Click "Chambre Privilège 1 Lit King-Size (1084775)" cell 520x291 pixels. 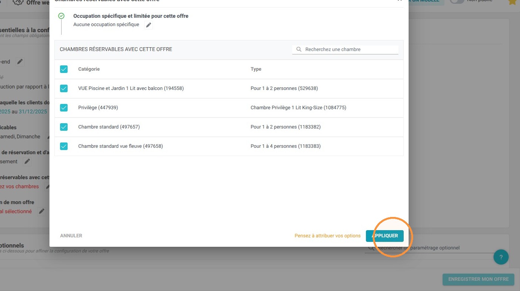[x=298, y=108]
